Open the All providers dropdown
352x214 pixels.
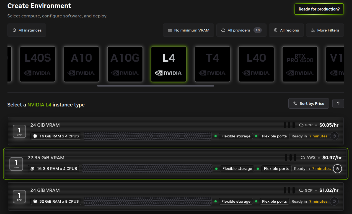[x=241, y=30]
